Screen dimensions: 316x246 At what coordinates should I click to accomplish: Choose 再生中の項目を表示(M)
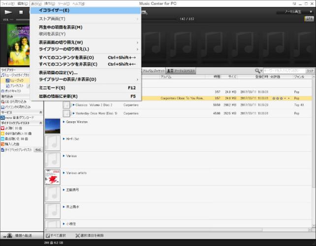pos(86,27)
